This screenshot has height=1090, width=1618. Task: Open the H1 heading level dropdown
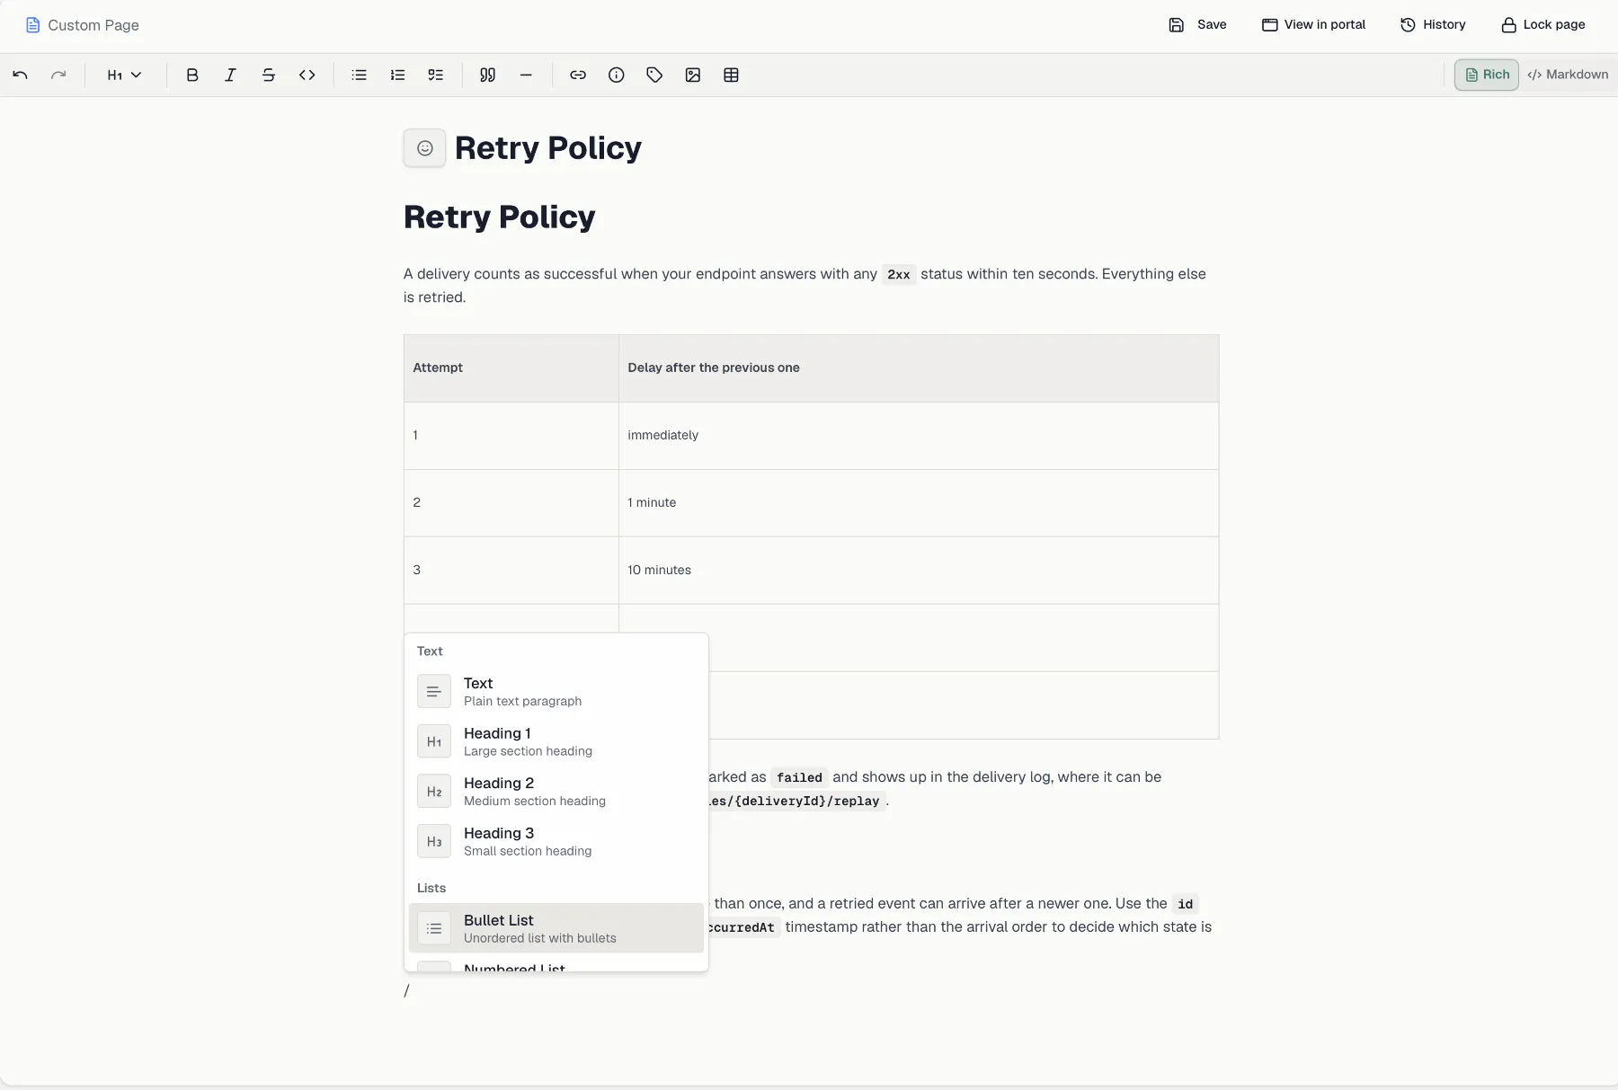[x=124, y=75]
